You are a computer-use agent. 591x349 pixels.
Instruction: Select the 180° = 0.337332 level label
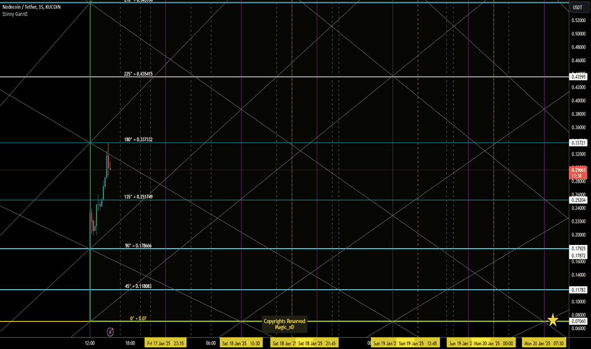coord(138,140)
